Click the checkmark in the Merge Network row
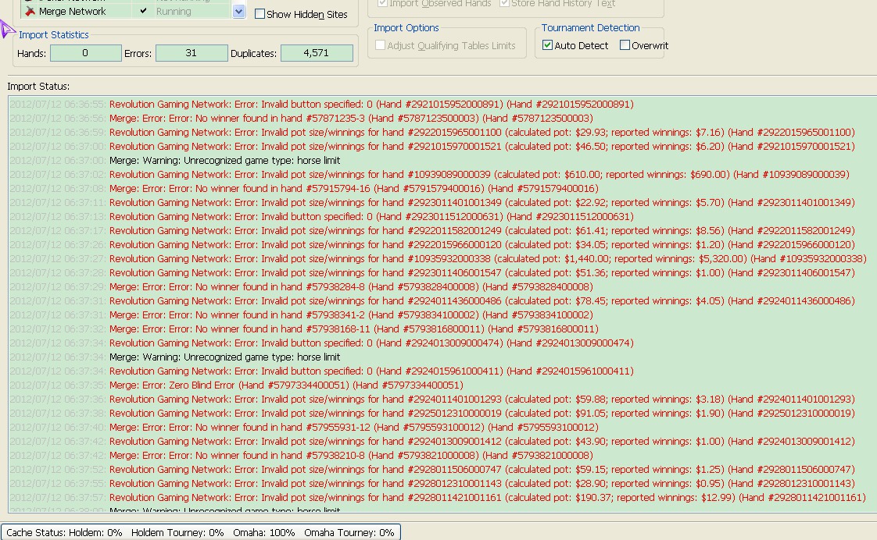Image resolution: width=877 pixels, height=540 pixels. tap(144, 11)
